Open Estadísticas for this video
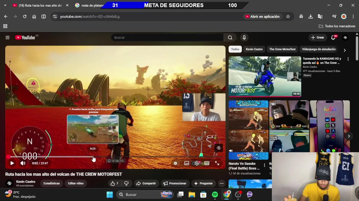The height and width of the screenshot is (201, 359). coord(51,183)
